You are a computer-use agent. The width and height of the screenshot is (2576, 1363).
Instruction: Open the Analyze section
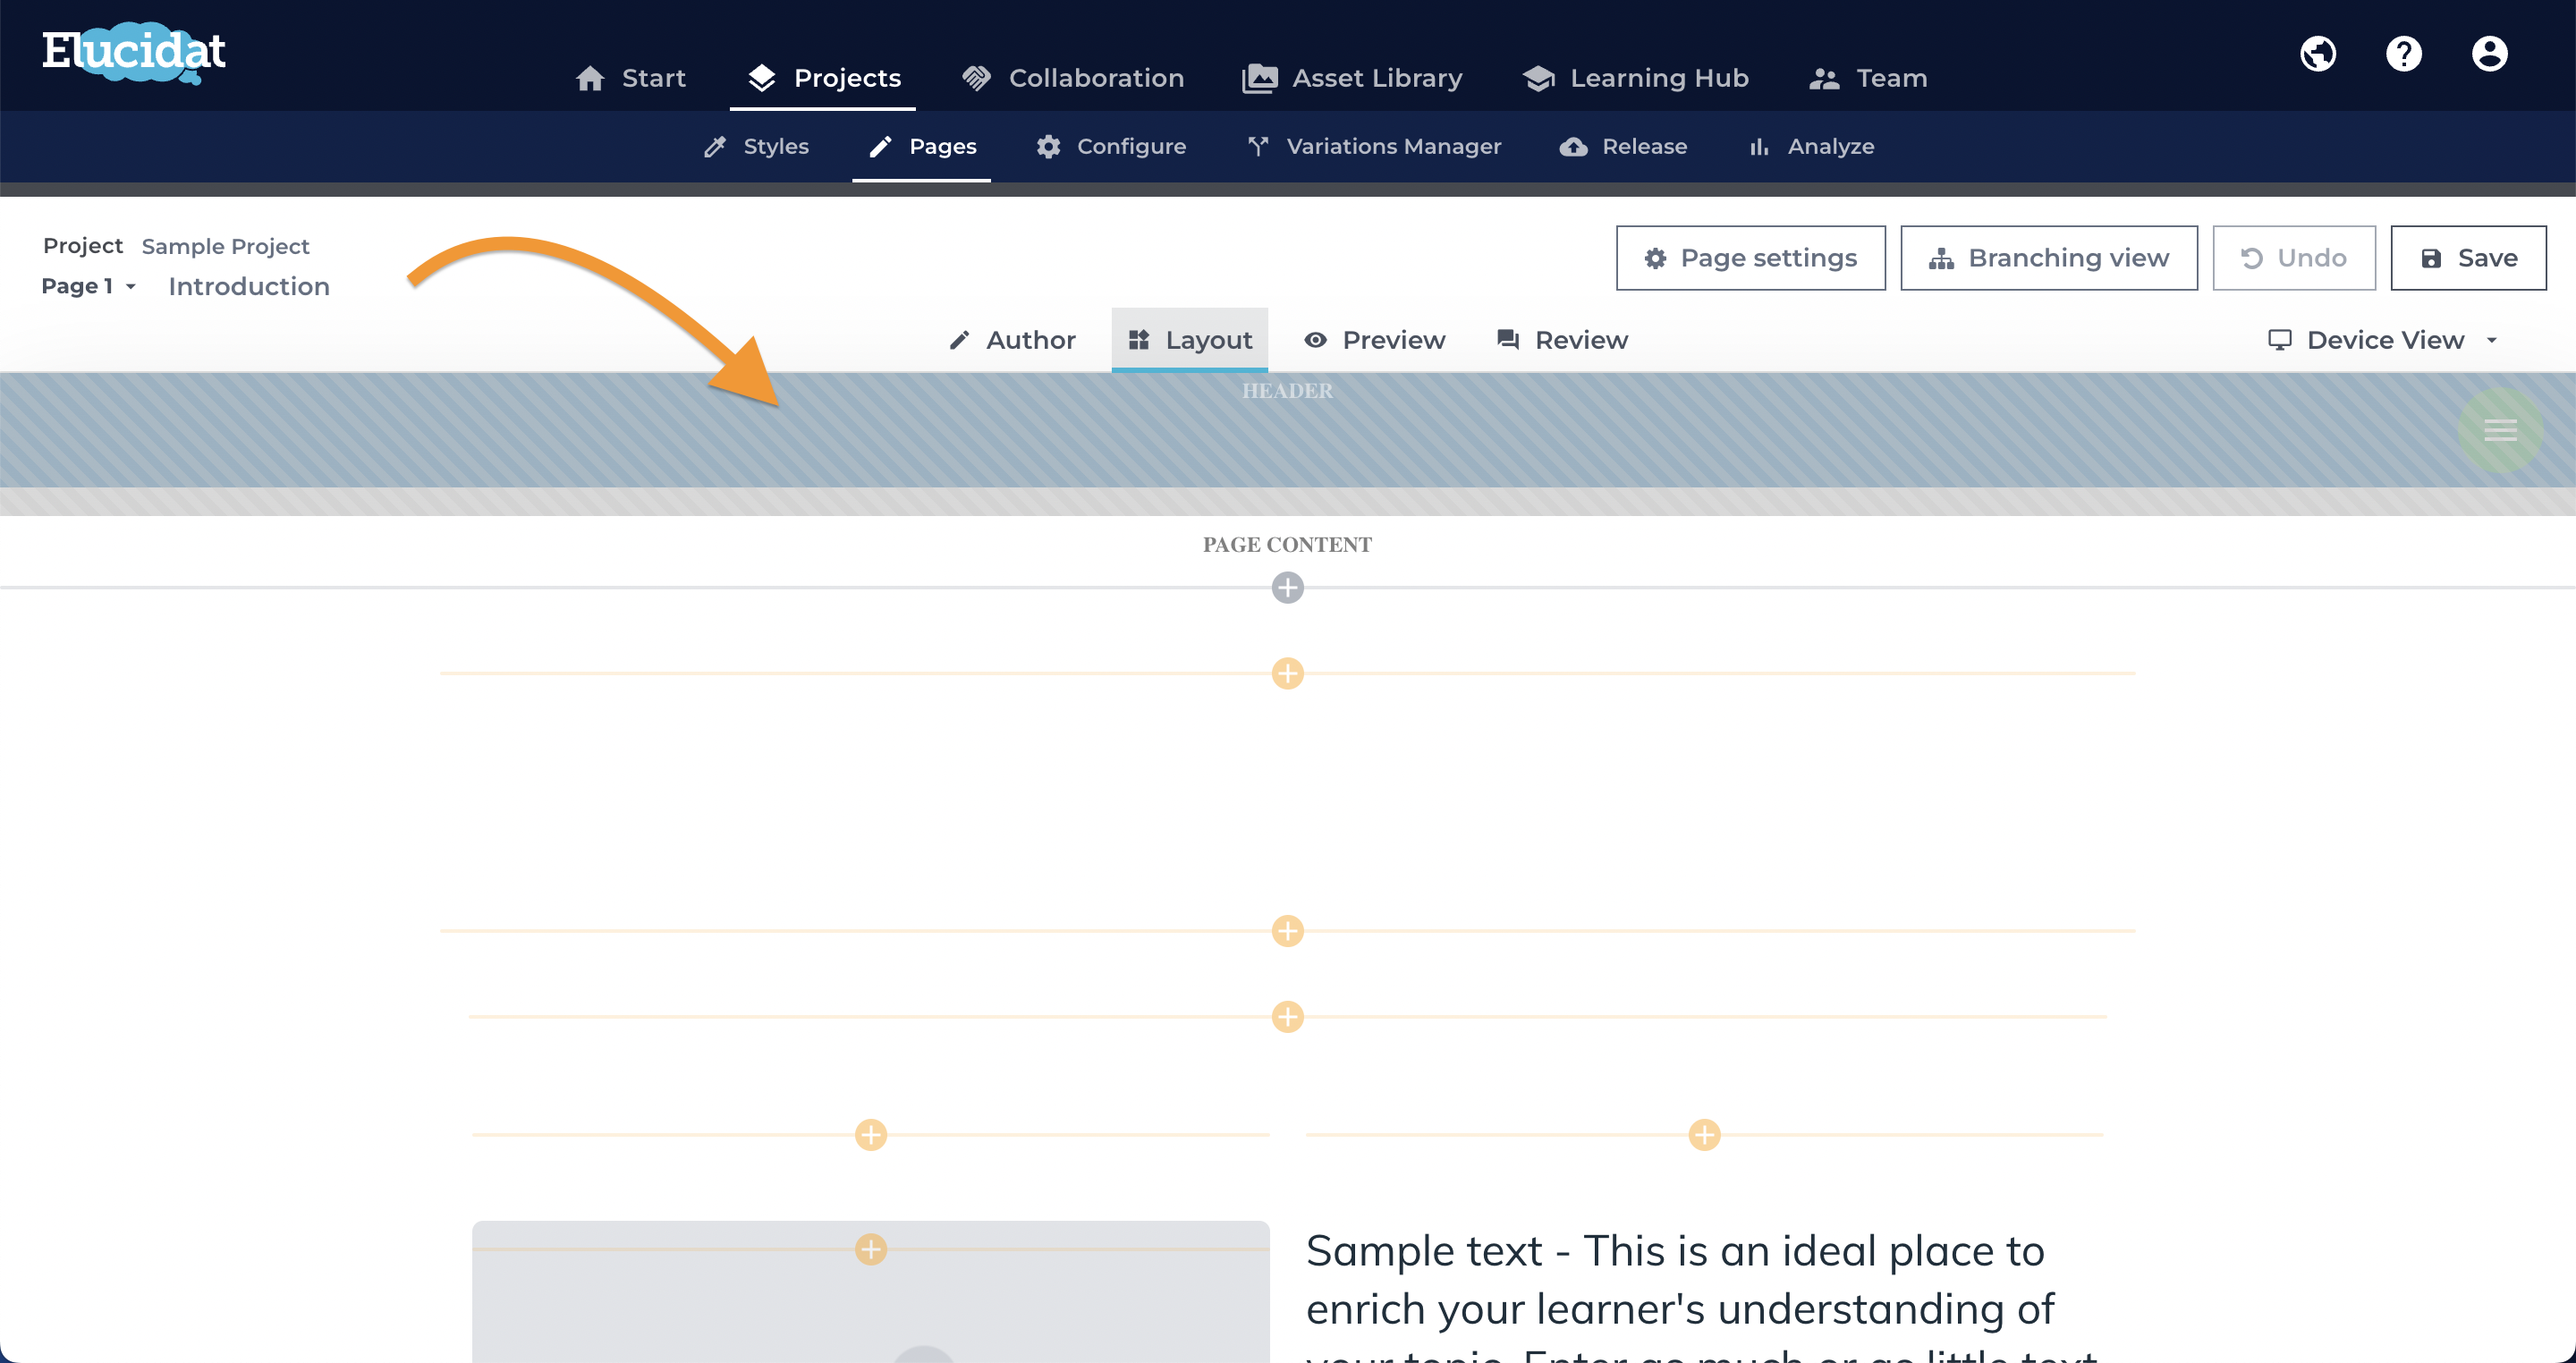[1811, 147]
